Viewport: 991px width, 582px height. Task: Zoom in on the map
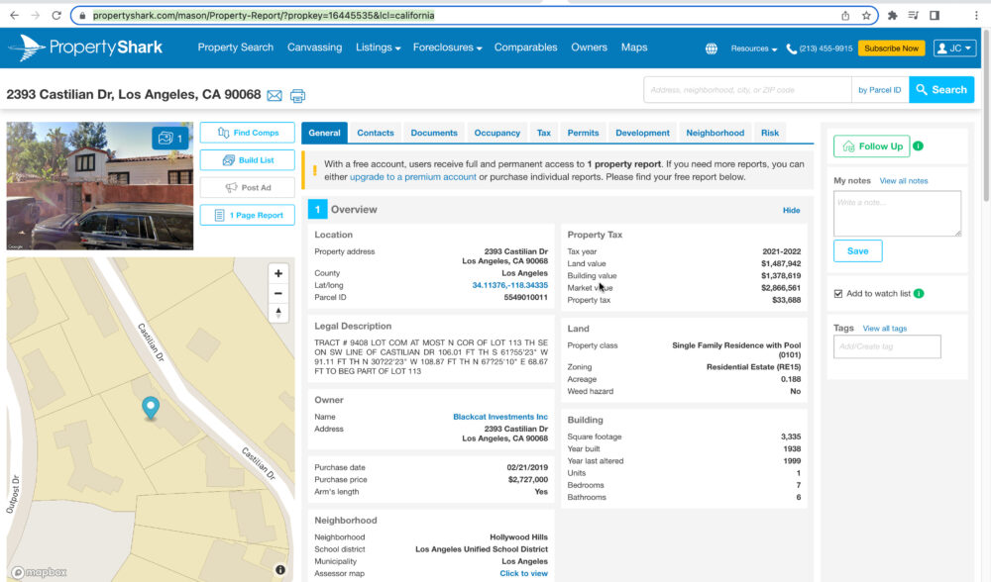pyautogui.click(x=278, y=273)
